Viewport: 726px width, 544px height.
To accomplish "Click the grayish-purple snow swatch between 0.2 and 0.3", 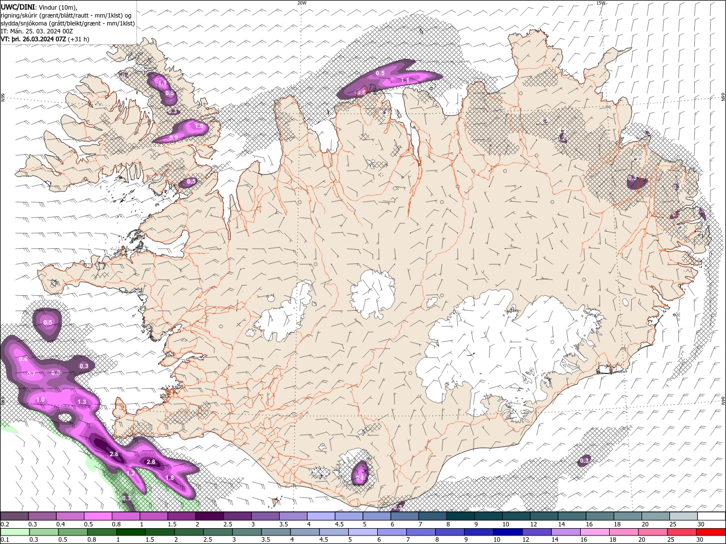I will (14, 516).
